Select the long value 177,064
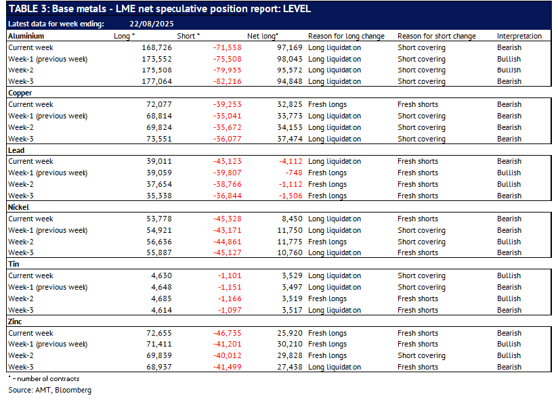The width and height of the screenshot is (558, 400). (156, 81)
